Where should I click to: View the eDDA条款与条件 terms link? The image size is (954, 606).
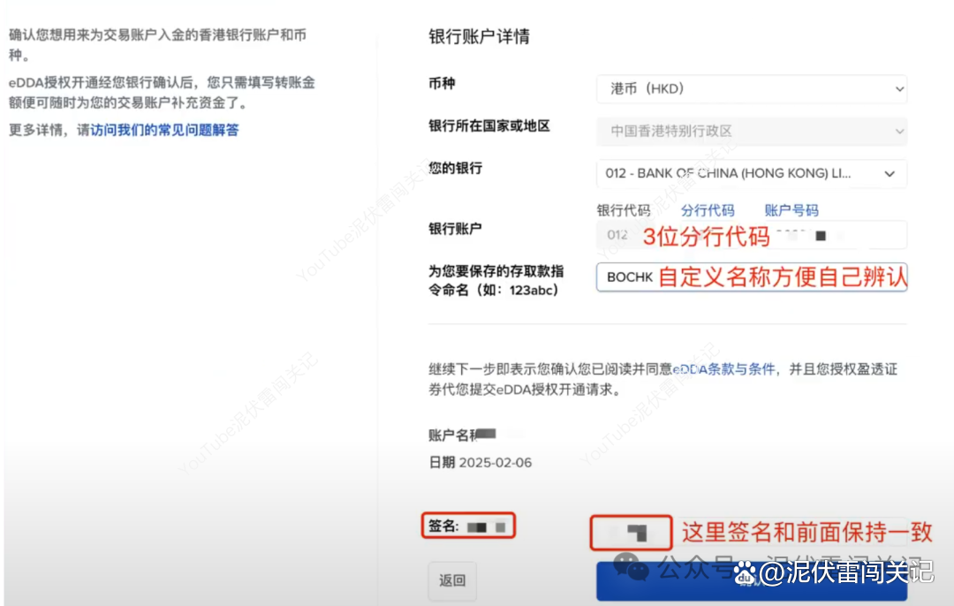tap(724, 369)
